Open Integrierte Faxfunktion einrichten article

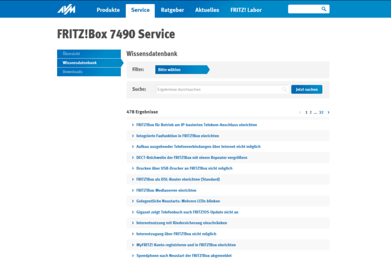pos(178,136)
